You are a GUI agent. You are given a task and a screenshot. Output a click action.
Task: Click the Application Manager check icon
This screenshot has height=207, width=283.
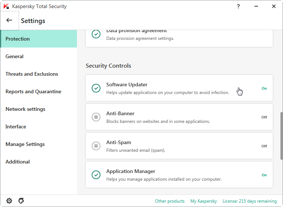[96, 175]
